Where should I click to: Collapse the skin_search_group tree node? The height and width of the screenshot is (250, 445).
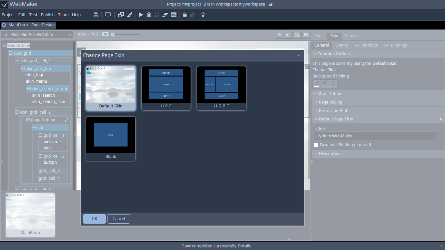click(x=29, y=89)
